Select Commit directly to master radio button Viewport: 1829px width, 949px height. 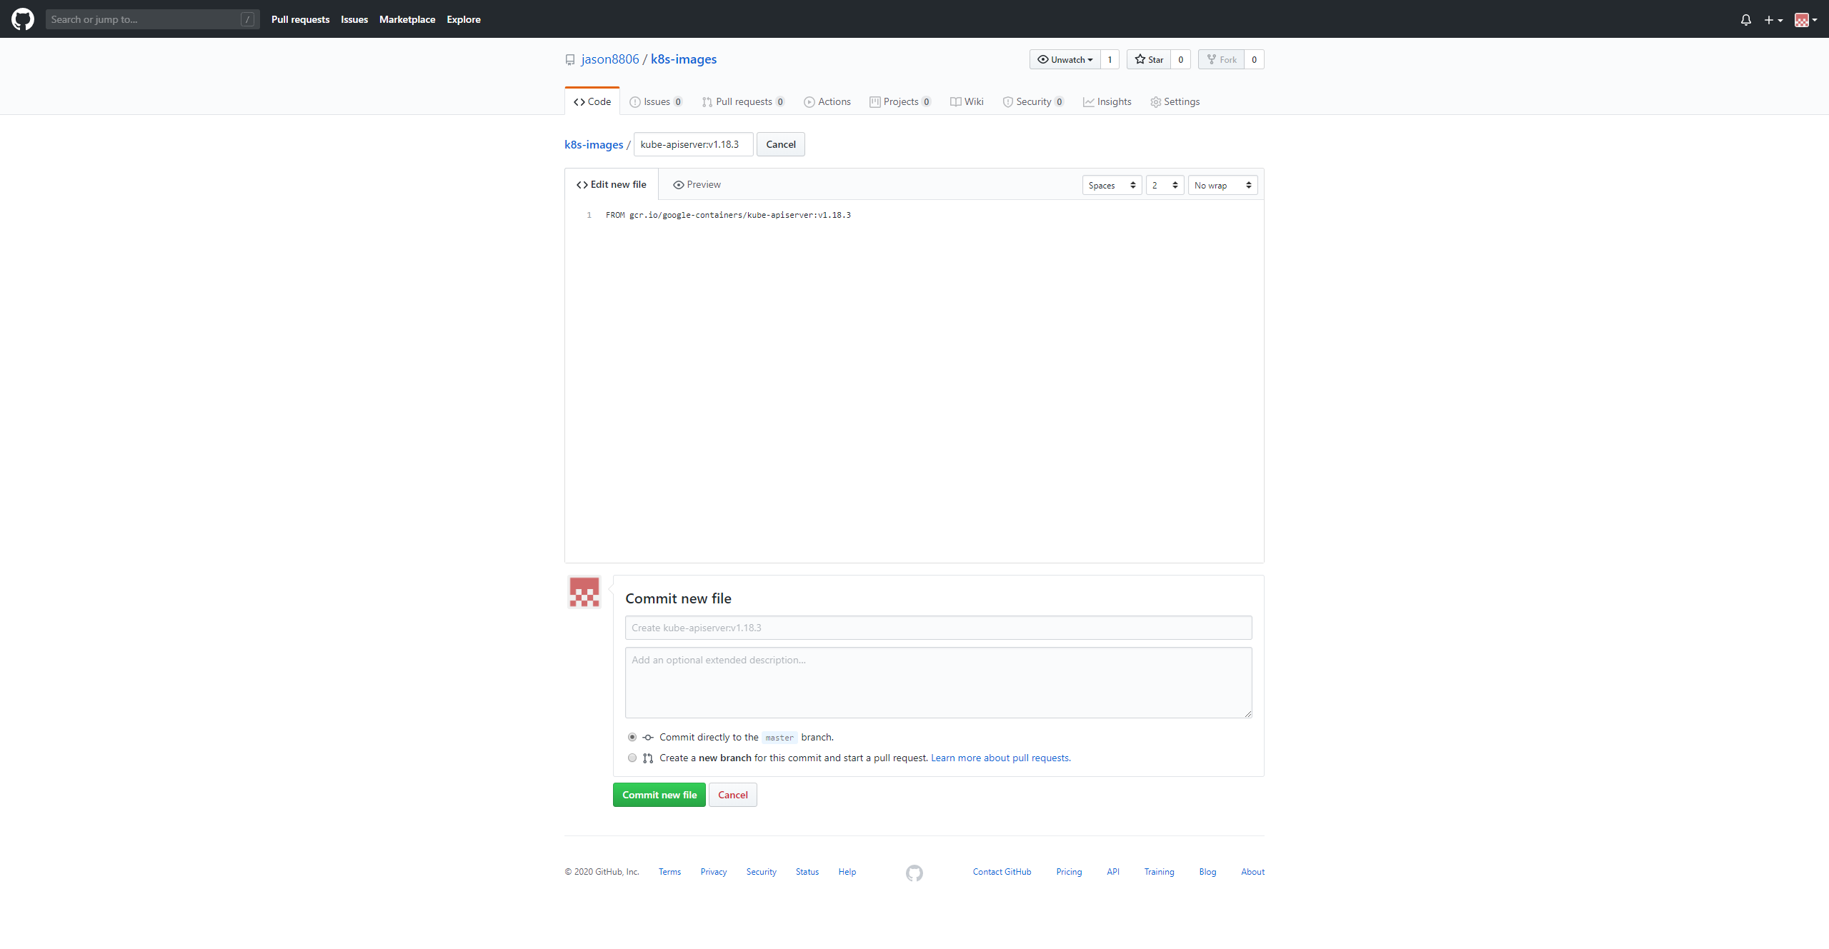[x=632, y=736]
